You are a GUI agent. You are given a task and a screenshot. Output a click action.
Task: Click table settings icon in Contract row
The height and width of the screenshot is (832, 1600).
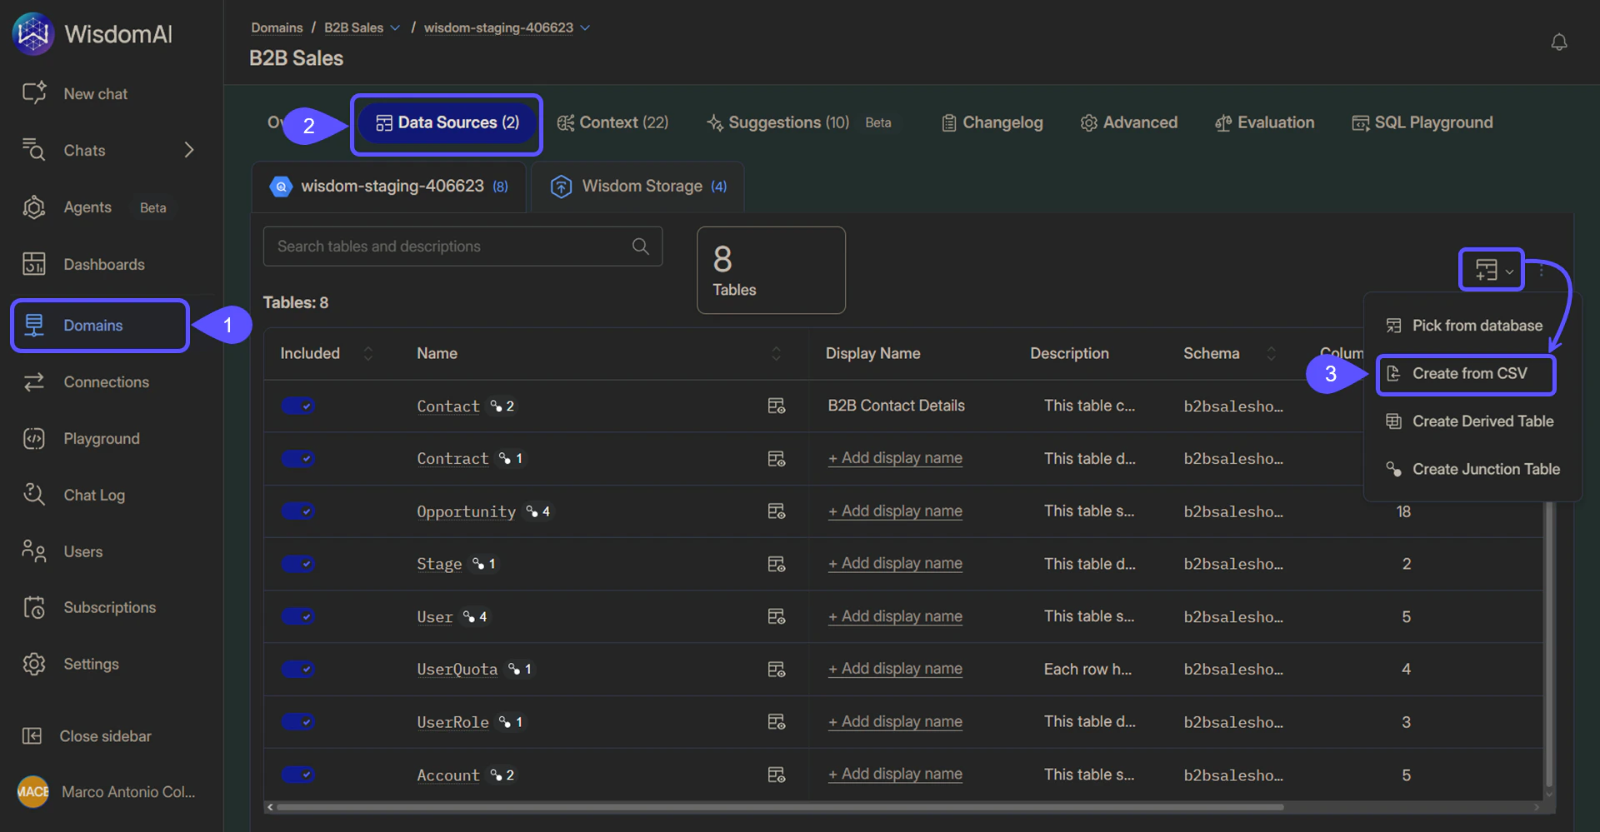(x=776, y=458)
